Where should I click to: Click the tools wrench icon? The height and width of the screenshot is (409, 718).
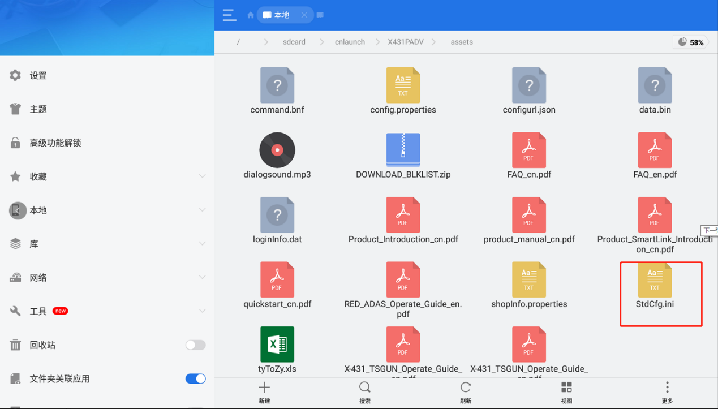coord(15,311)
